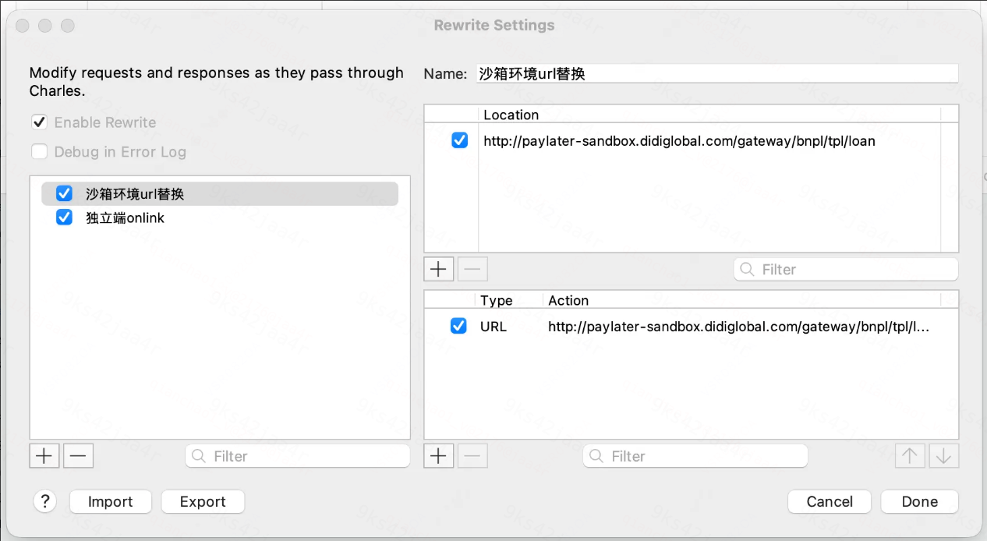This screenshot has width=987, height=541.
Task: Add a new rewrite rule with plus button
Action: (x=439, y=456)
